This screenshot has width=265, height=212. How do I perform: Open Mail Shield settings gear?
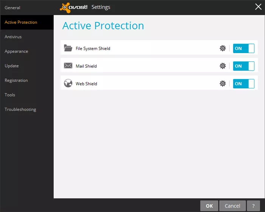(x=223, y=66)
